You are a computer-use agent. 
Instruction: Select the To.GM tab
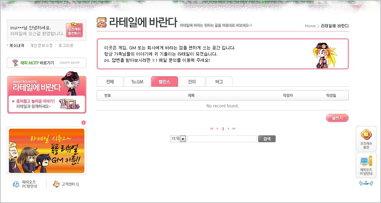pyautogui.click(x=137, y=82)
